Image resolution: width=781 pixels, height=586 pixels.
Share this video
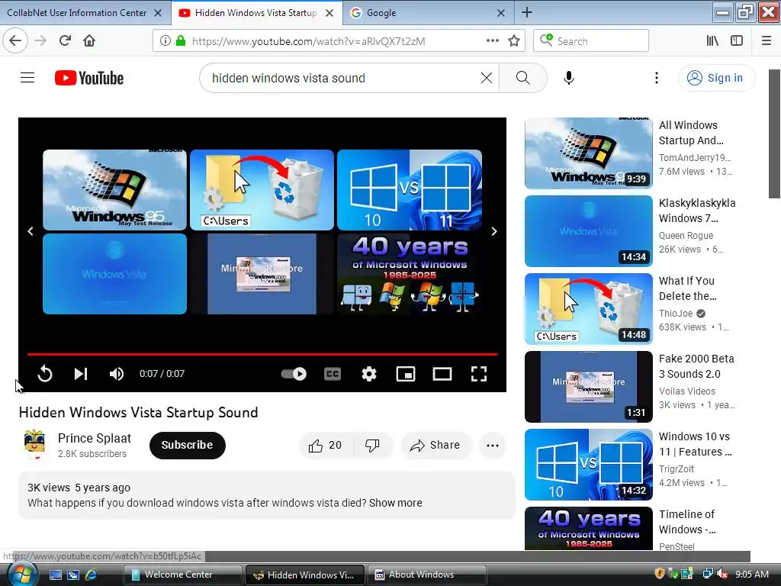pyautogui.click(x=435, y=445)
